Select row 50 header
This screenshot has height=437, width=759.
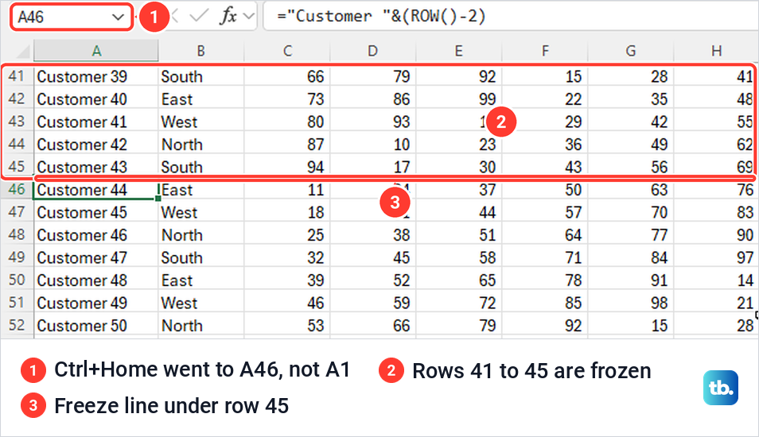pos(17,280)
